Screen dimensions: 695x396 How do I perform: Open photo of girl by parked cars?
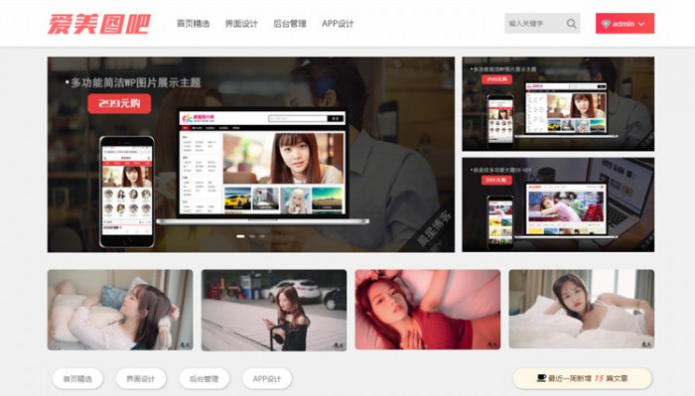pyautogui.click(x=274, y=310)
